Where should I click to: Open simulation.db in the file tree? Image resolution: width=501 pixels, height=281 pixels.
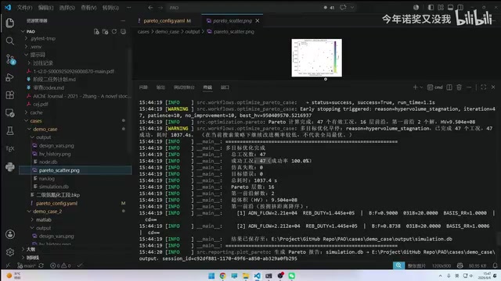click(54, 187)
